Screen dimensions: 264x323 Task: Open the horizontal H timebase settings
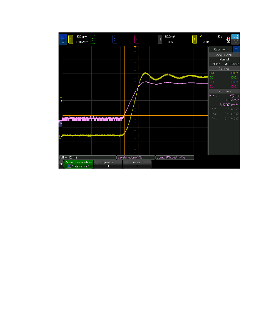tap(160, 39)
